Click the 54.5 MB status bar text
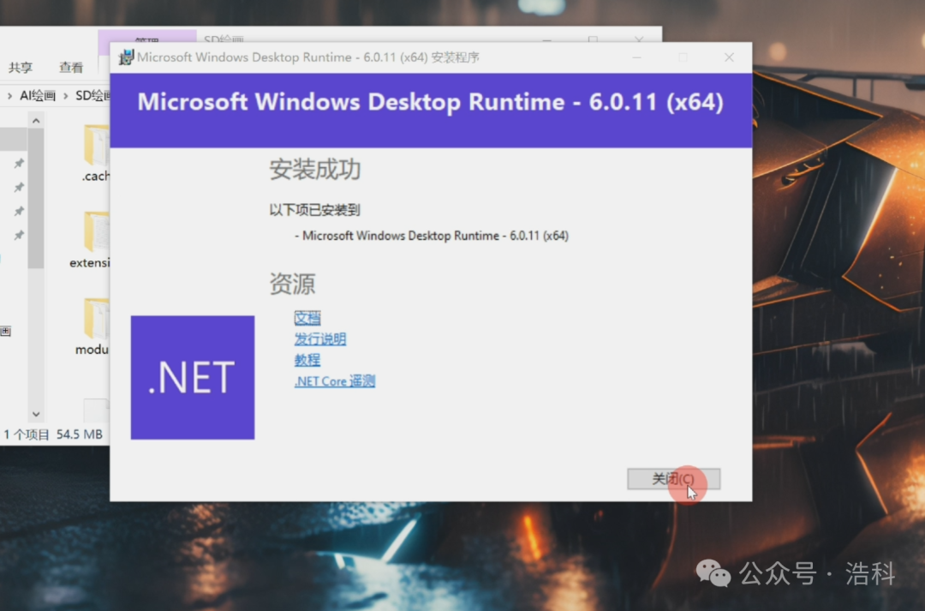 click(80, 434)
